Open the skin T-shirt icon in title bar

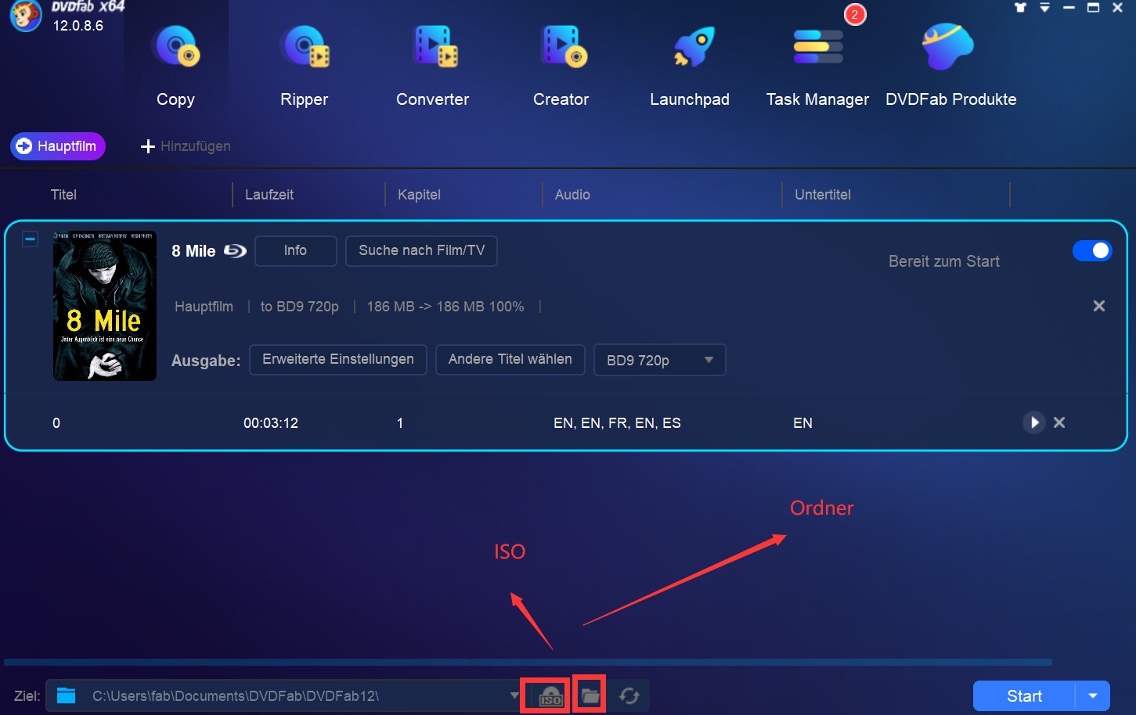(1020, 7)
